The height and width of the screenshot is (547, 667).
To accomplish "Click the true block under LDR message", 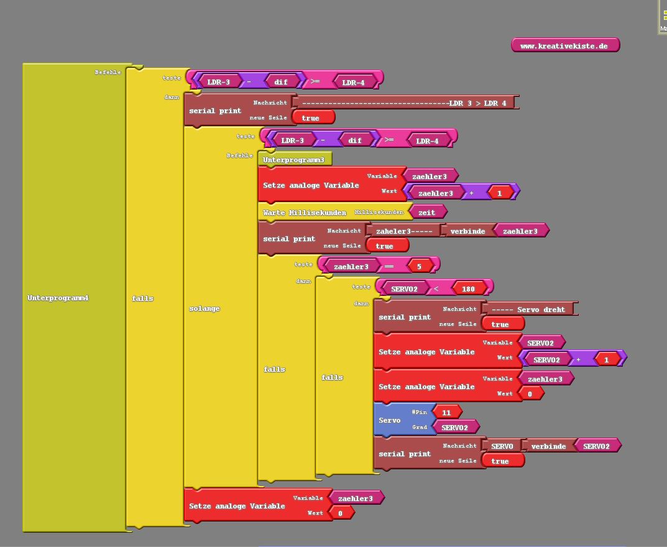I will [x=311, y=118].
